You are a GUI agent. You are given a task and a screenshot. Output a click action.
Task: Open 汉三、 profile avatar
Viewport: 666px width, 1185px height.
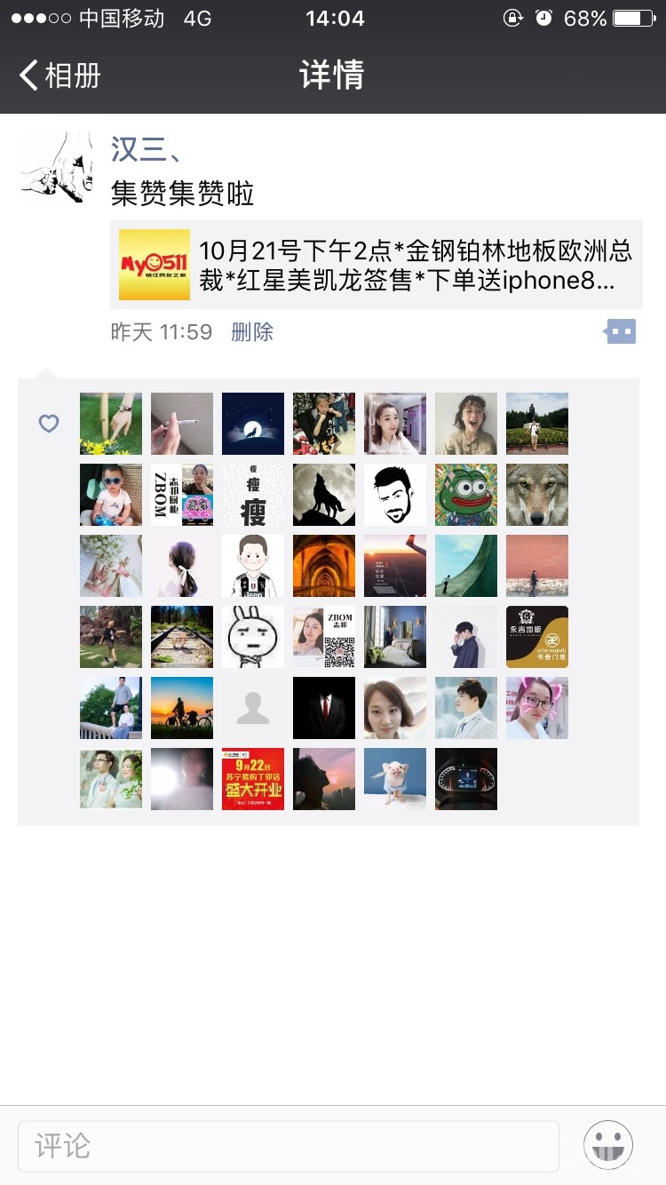pyautogui.click(x=57, y=167)
